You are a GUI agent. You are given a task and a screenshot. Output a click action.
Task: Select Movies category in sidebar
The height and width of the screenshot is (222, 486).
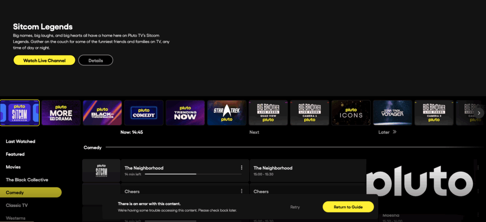(13, 167)
